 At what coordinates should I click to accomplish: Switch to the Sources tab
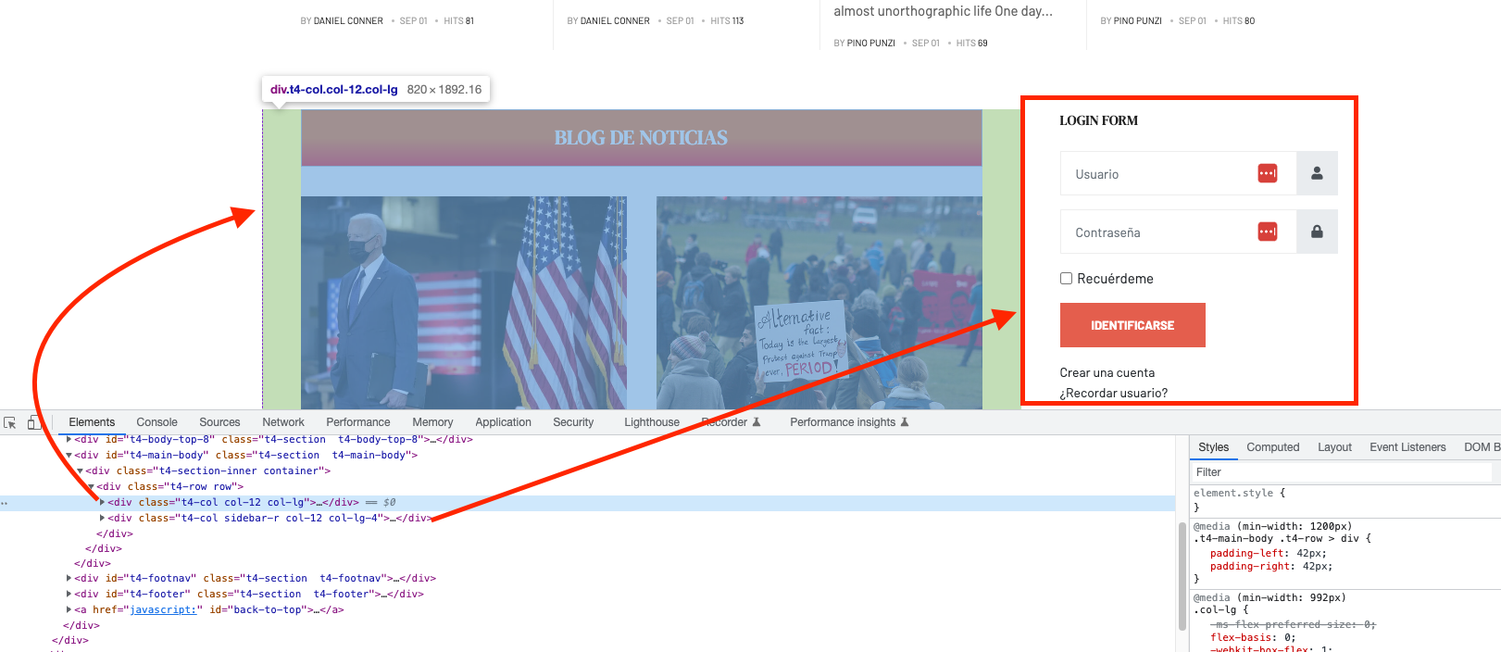(219, 422)
